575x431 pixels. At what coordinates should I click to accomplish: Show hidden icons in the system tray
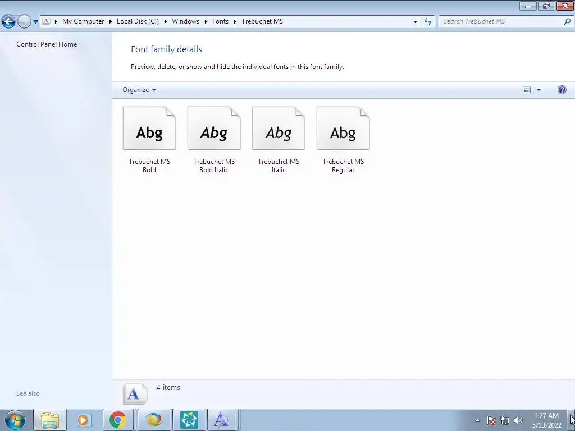coord(477,420)
